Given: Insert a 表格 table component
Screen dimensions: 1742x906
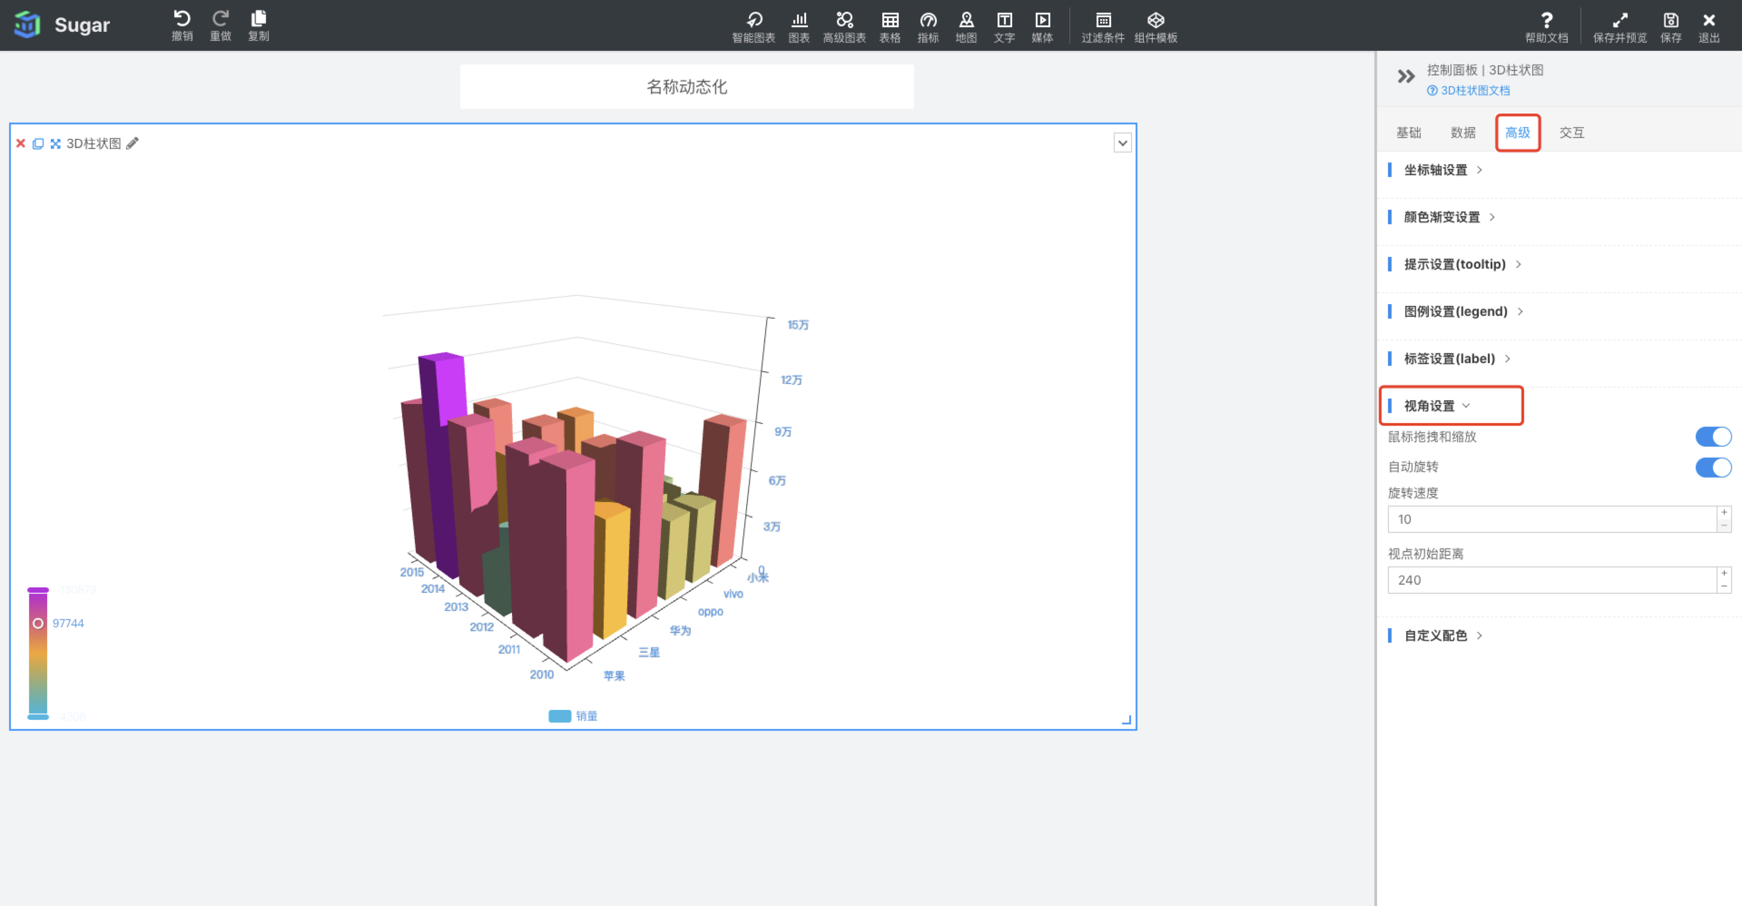Looking at the screenshot, I should (890, 27).
